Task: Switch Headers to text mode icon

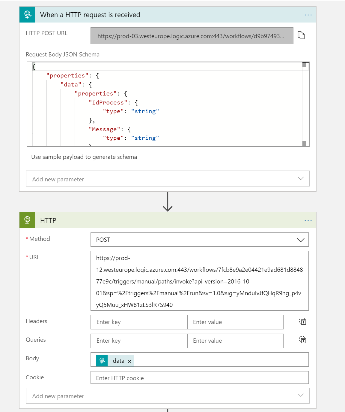Action: tap(302, 321)
